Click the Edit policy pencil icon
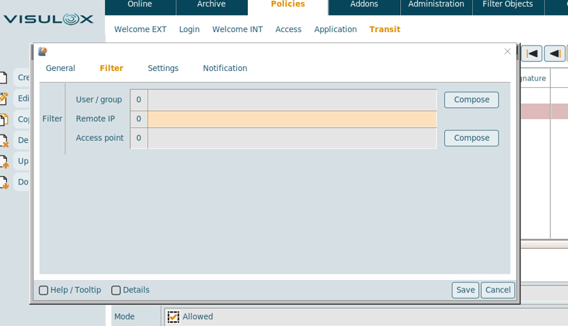 click(x=3, y=99)
